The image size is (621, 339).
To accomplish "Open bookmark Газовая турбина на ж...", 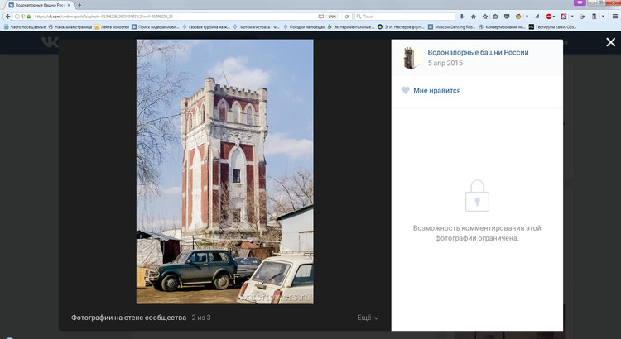I will (x=206, y=27).
